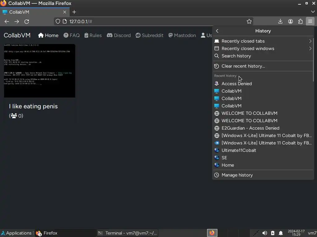The image size is (317, 237).
Task: Go back from History panel
Action: pos(217,31)
